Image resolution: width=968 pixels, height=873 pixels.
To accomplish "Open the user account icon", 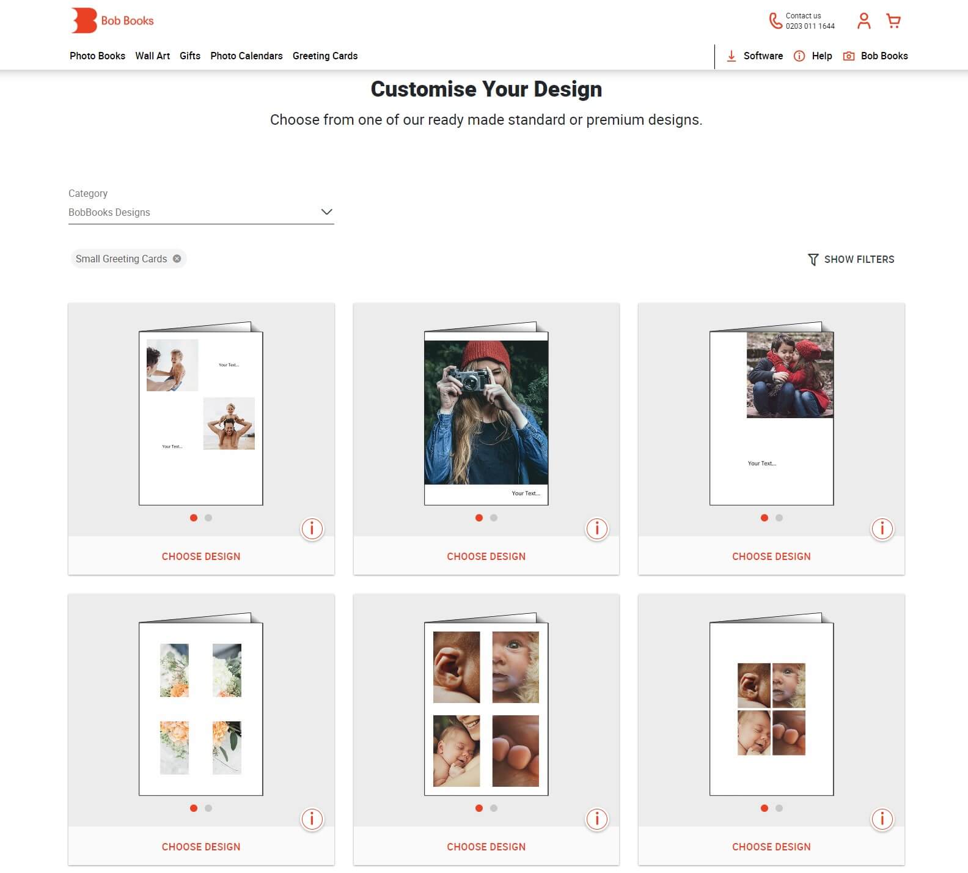I will 864,21.
